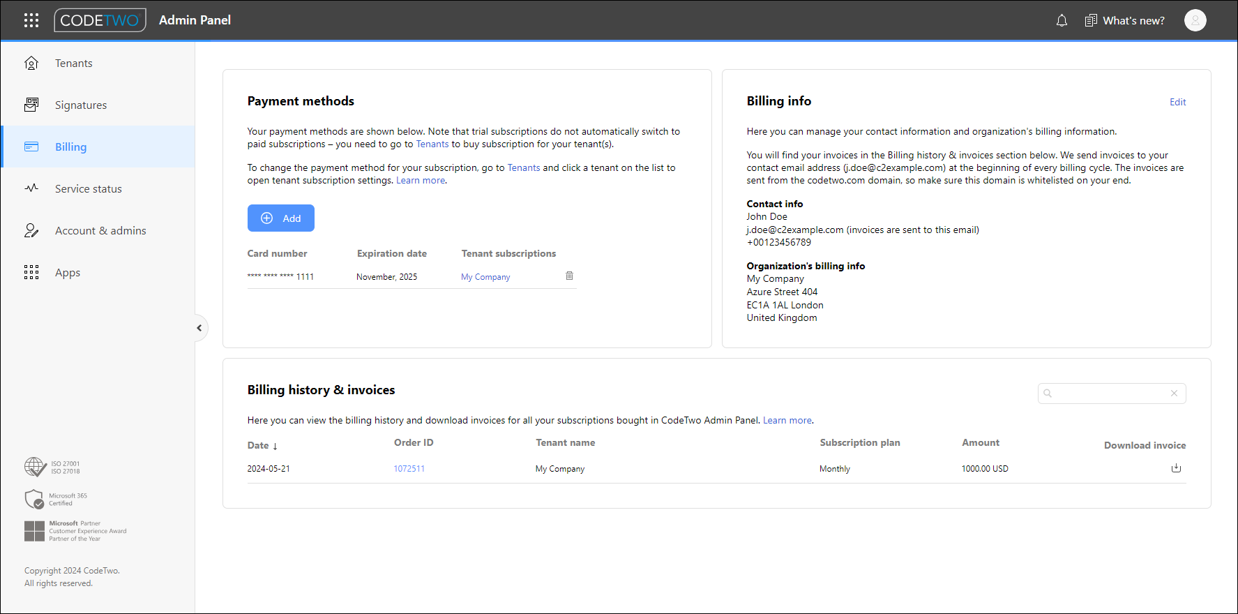Click the ISO 27001 certification badge
This screenshot has width=1238, height=614.
coord(52,467)
